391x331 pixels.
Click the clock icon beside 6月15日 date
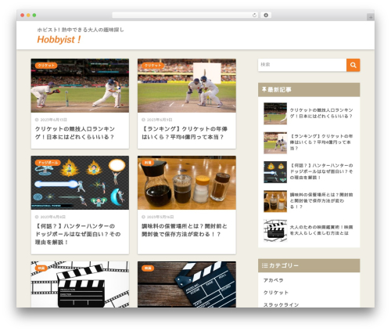(x=37, y=120)
